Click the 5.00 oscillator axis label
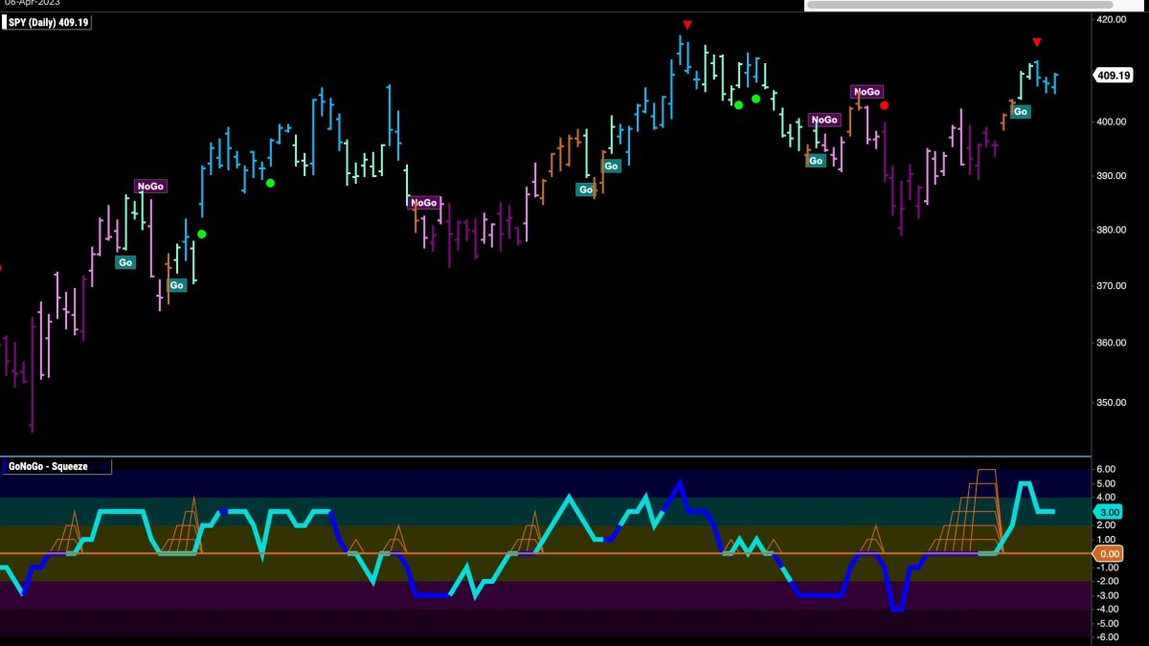 click(1106, 483)
